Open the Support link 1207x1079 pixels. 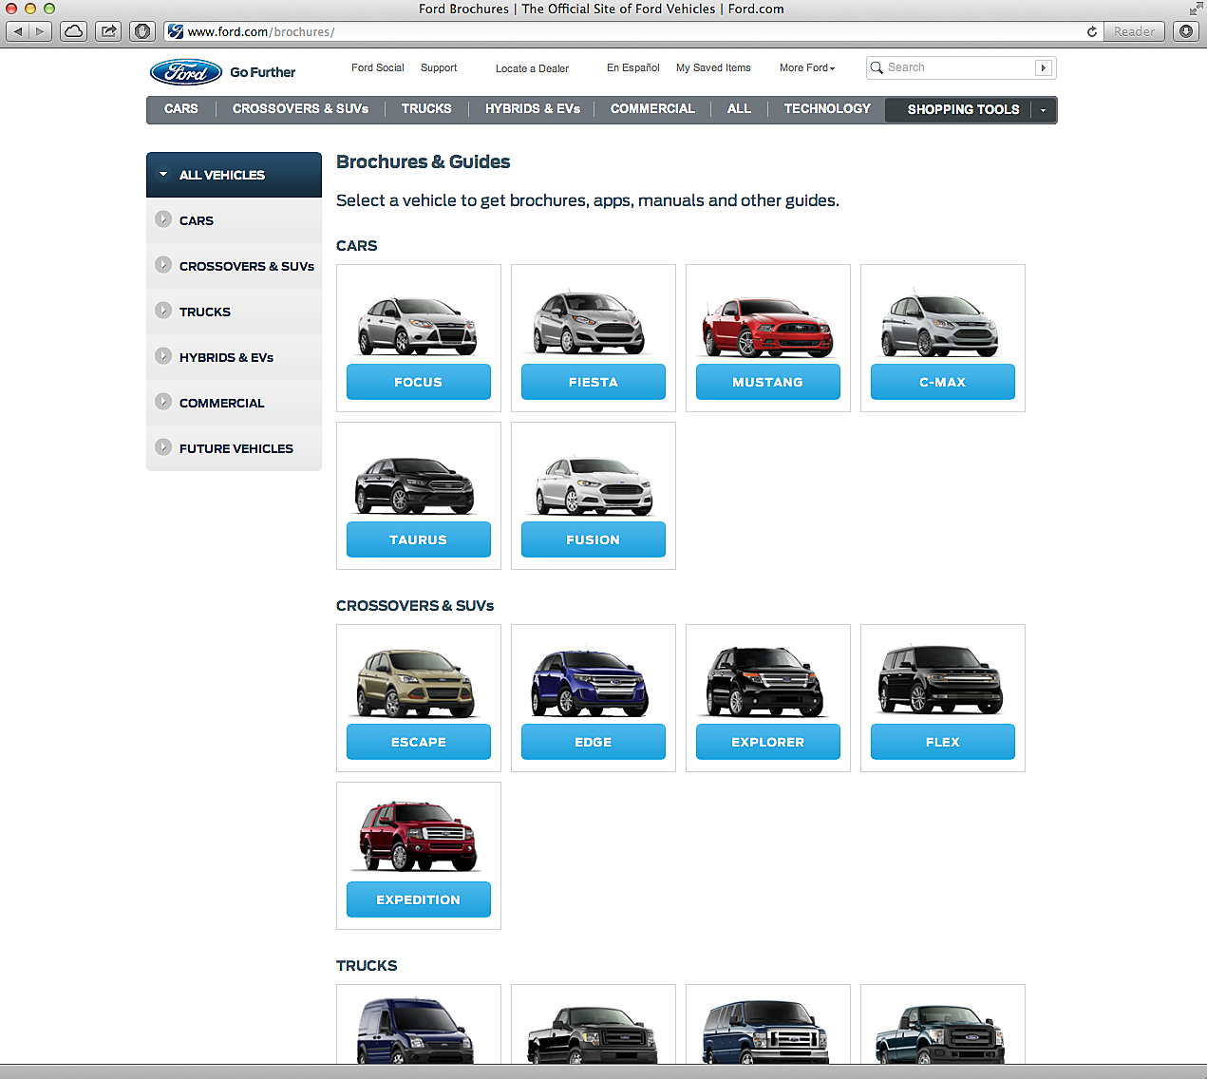(x=439, y=67)
